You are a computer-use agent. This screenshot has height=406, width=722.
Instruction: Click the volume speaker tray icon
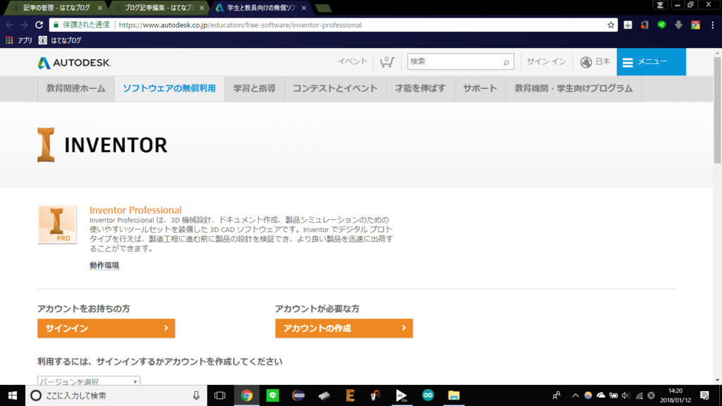click(625, 395)
